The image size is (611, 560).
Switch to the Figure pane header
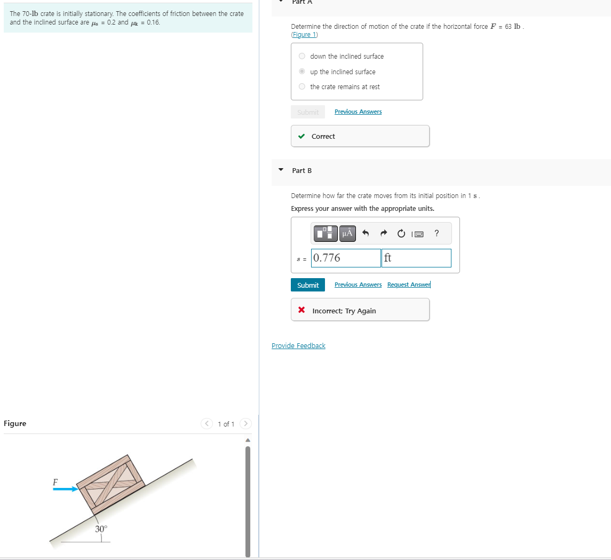[x=15, y=423]
